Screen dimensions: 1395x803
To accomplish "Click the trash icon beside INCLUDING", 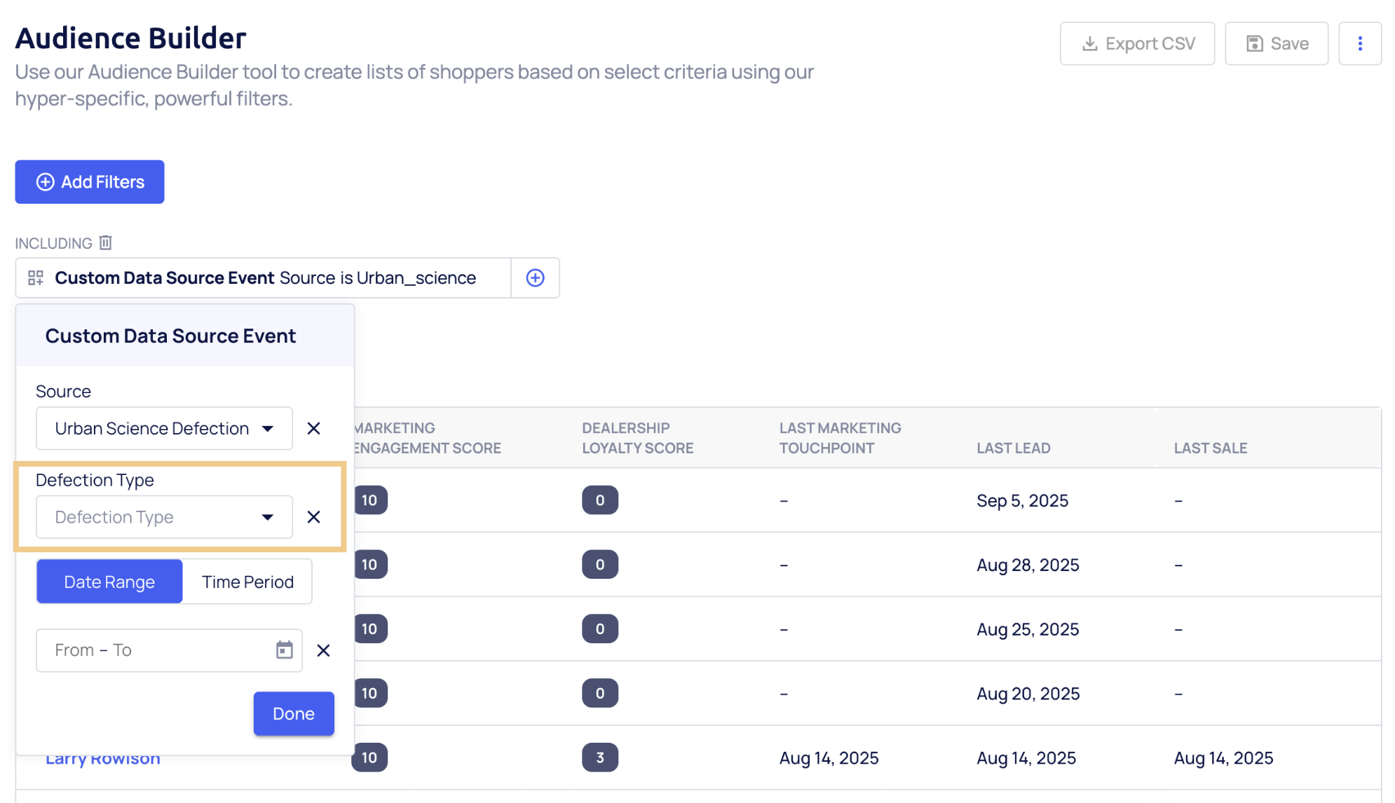I will pyautogui.click(x=105, y=243).
